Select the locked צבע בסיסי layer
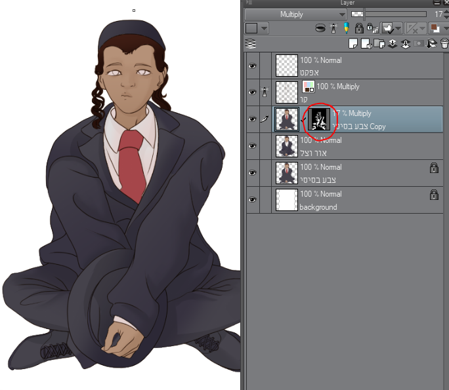 point(354,173)
